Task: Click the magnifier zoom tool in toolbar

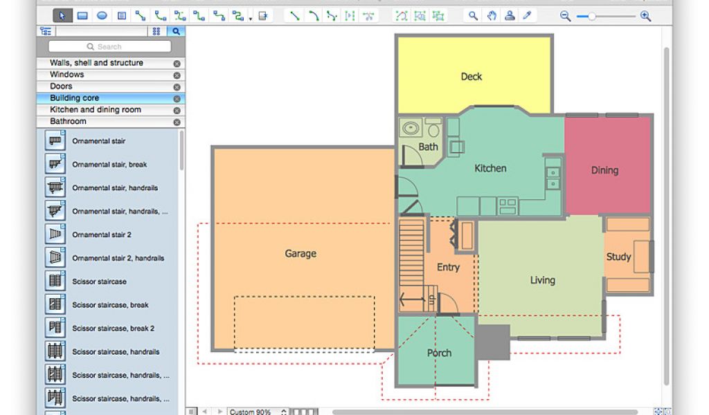Action: [474, 16]
